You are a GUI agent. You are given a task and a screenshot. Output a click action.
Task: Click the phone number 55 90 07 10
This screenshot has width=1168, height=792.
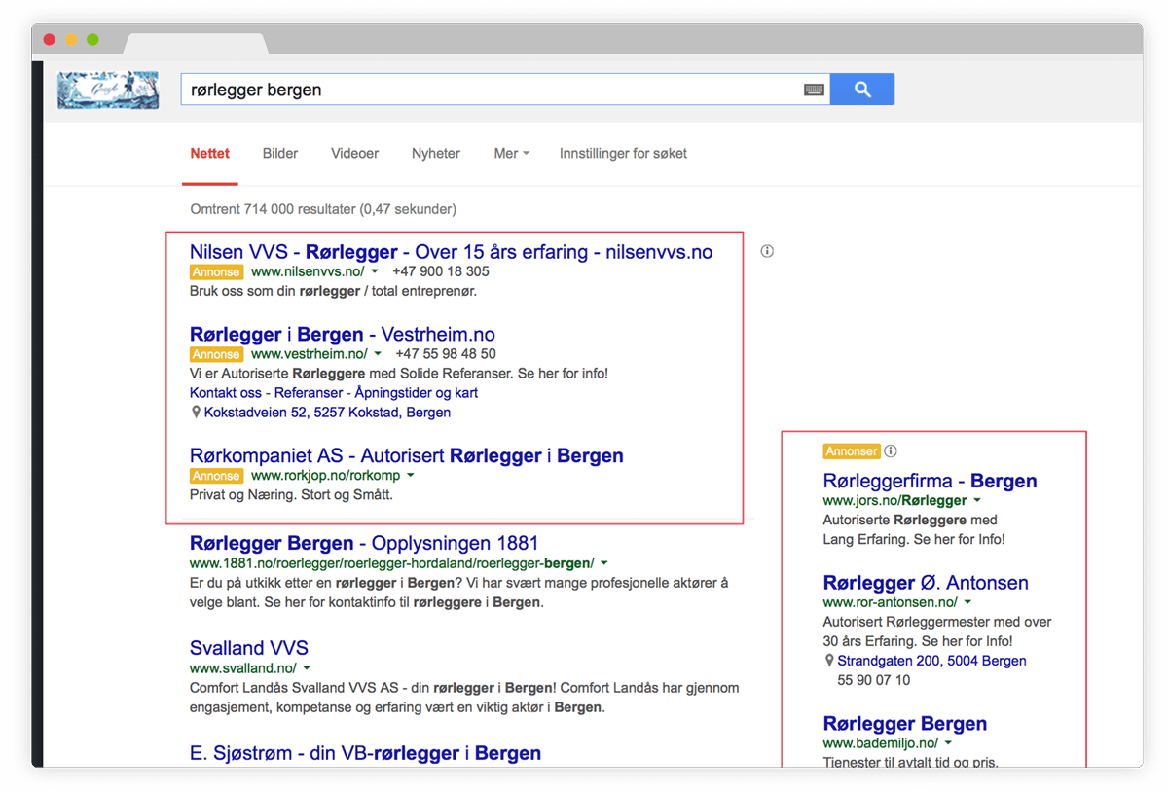[x=874, y=680]
